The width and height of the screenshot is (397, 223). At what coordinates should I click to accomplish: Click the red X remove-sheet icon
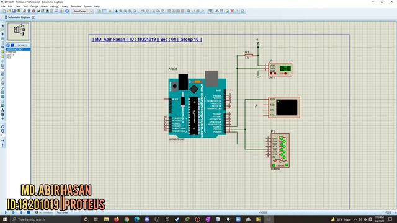(x=232, y=11)
